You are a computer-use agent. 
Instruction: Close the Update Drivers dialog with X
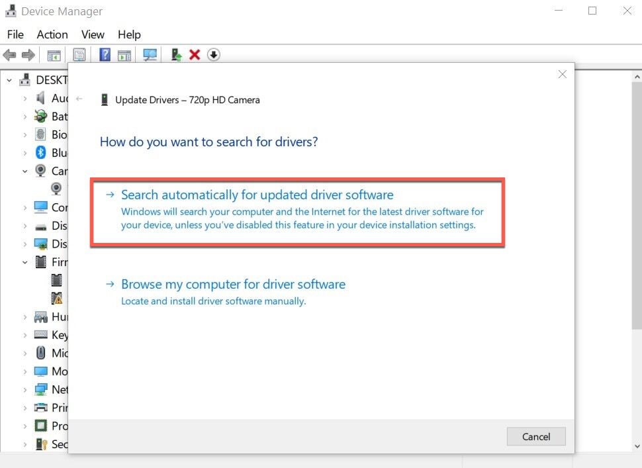(562, 74)
